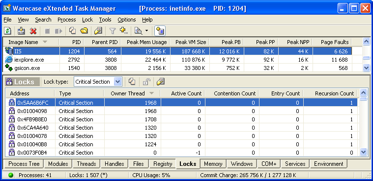
Task: Open the Search menu
Action: 43,20
